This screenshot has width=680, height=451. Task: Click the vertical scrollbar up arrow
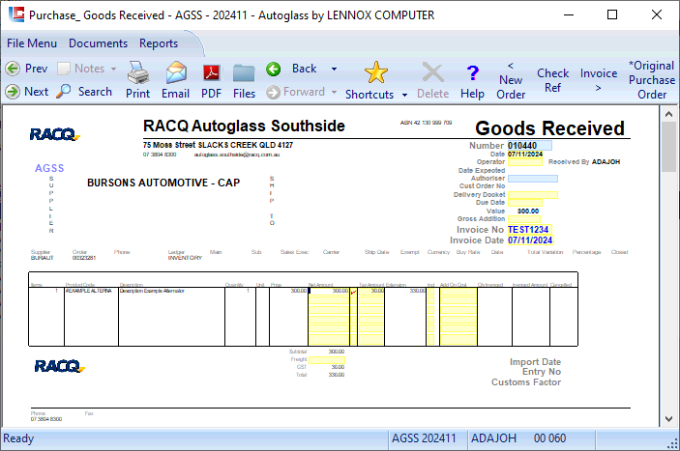click(x=668, y=114)
